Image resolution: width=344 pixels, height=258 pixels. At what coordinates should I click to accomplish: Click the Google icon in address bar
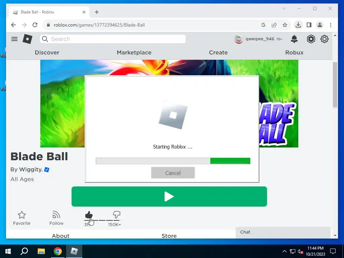point(263,25)
